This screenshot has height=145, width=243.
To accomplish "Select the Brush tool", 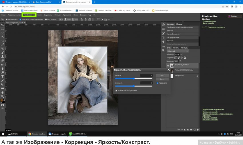I will click(3, 53).
